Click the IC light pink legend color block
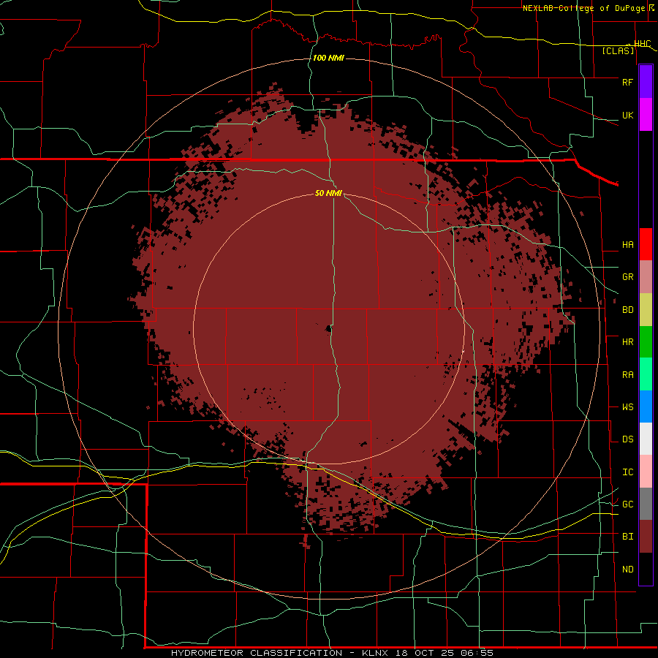Screen dimensions: 658x658 [x=646, y=472]
